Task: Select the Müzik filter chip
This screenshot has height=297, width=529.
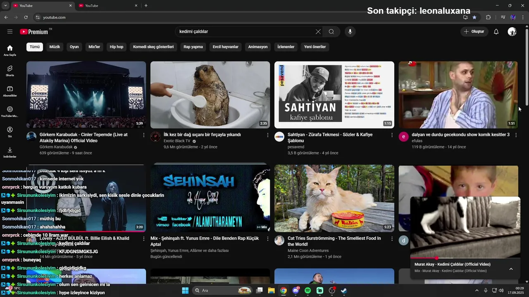Action: 55,47
